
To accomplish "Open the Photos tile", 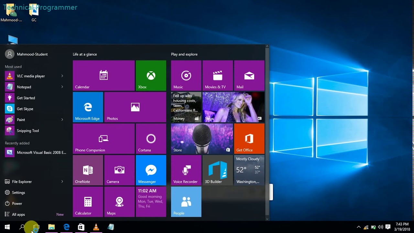I will [135, 107].
